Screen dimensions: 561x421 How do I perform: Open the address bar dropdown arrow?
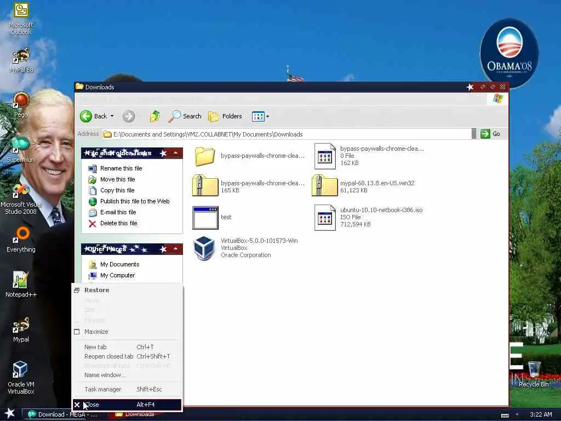click(474, 134)
